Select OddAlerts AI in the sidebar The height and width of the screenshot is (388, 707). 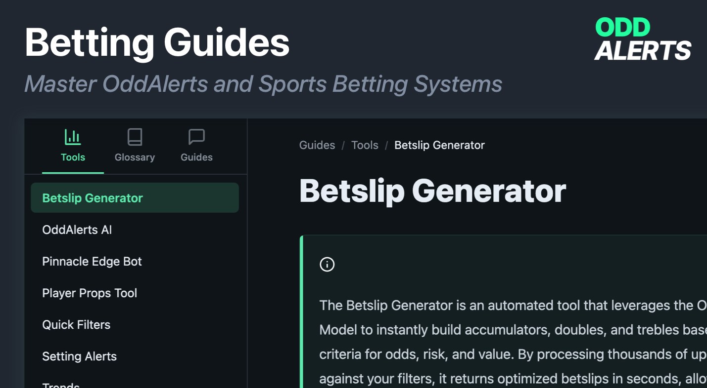tap(77, 230)
